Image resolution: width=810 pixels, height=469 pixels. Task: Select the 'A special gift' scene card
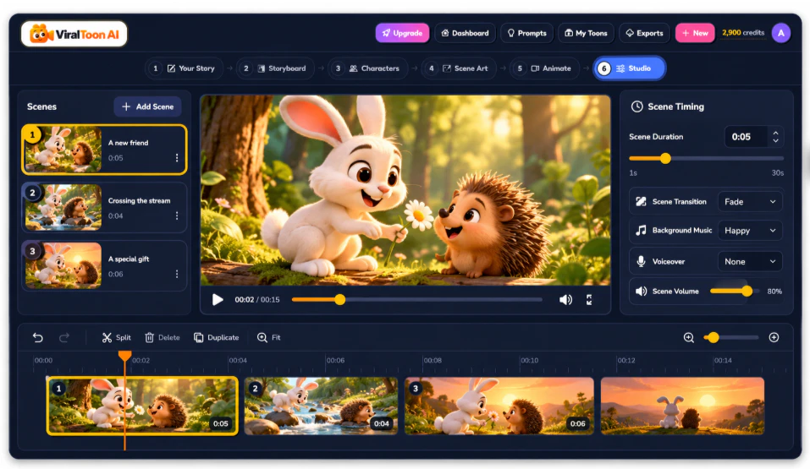104,265
